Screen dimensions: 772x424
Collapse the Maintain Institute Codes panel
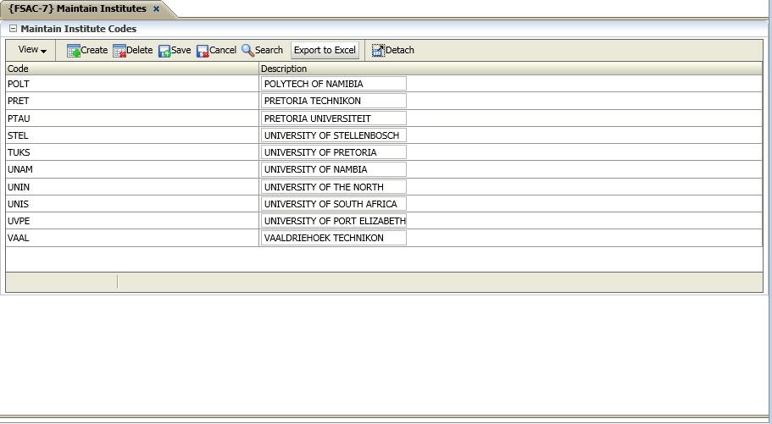coord(13,29)
